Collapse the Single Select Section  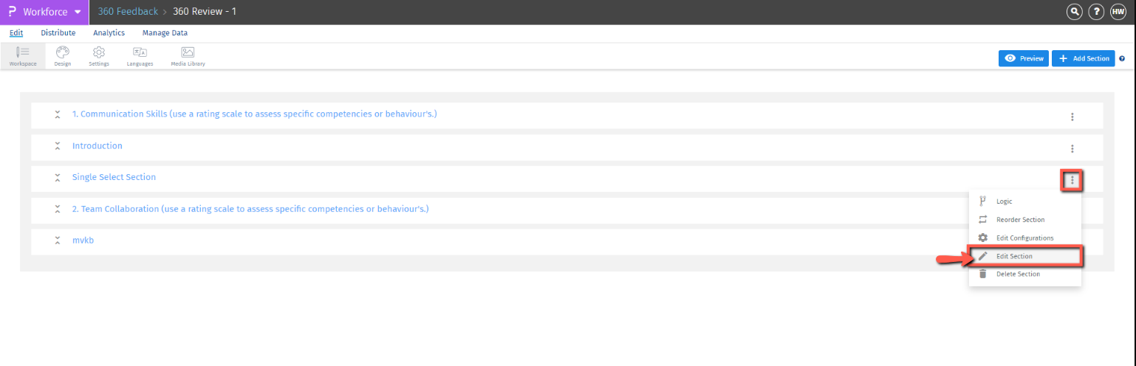pos(57,177)
